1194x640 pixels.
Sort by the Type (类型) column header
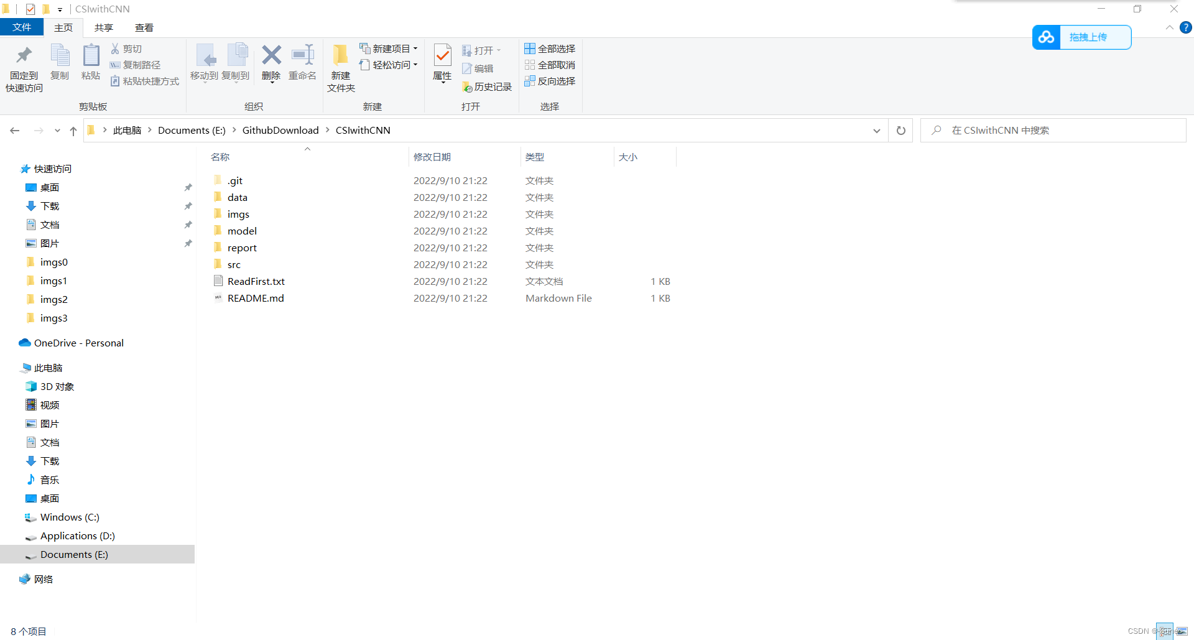coord(567,157)
